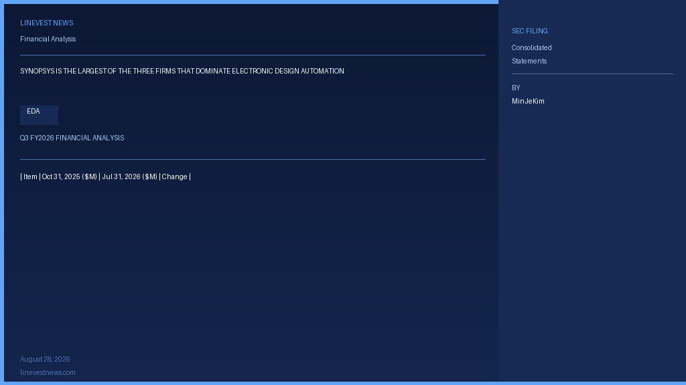Viewport: 686px width, 385px height.
Task: Click the BY label in sidebar
Action: [x=516, y=88]
